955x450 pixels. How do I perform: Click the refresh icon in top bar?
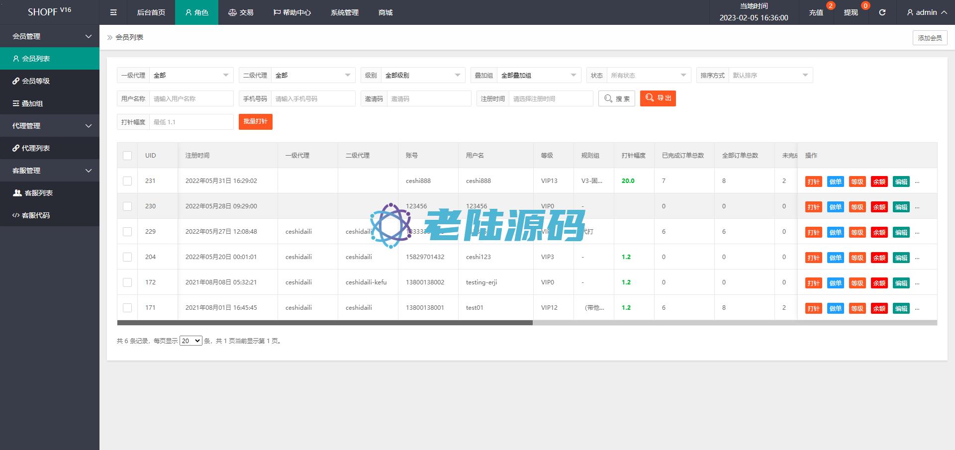pyautogui.click(x=882, y=12)
